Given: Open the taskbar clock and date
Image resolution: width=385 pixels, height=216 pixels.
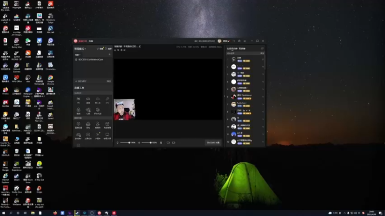Looking at the screenshot, I should tap(372, 213).
